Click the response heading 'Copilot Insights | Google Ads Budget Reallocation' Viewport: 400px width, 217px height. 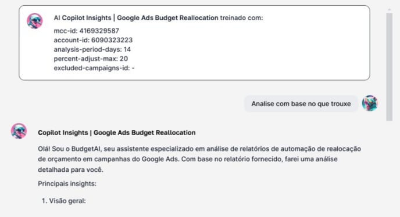(117, 133)
